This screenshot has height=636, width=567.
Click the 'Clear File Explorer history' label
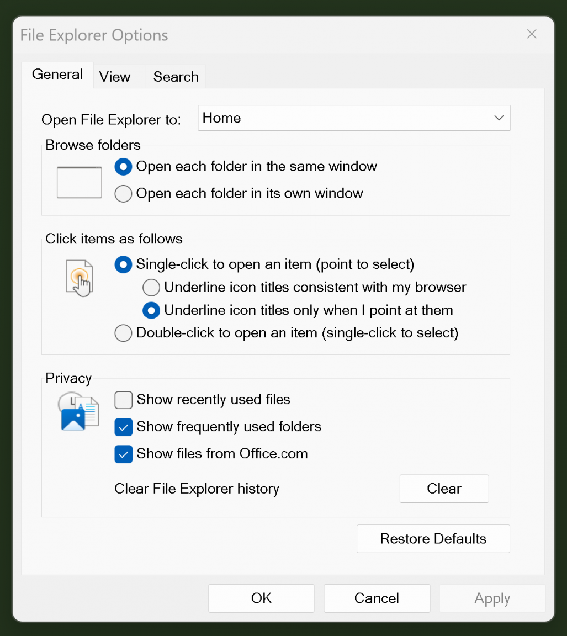coord(197,489)
